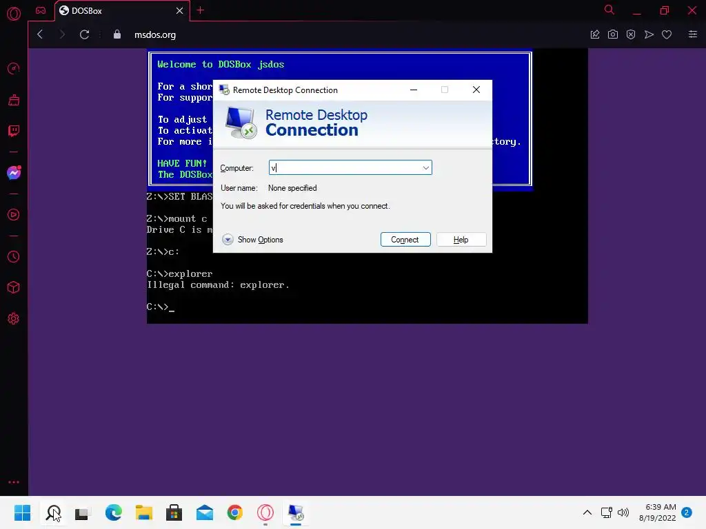This screenshot has height=529, width=706.
Task: Close the DOSBox tab
Action: 179,10
